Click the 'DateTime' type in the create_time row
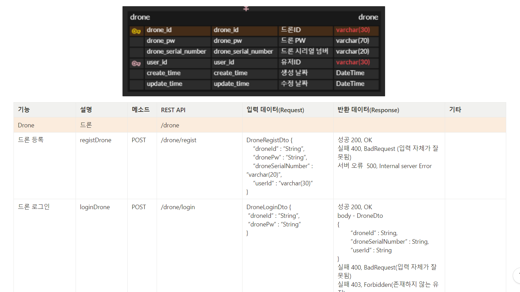The width and height of the screenshot is (520, 292). pos(350,73)
